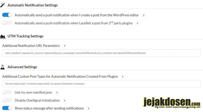
Task: Click the magic wand icon beside Automatic Notification Settings
Action: pyautogui.click(x=3, y=5)
